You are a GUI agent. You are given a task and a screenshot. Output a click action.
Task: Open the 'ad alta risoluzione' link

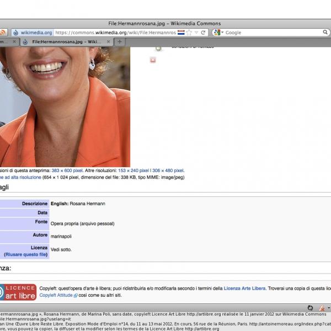click(x=21, y=177)
